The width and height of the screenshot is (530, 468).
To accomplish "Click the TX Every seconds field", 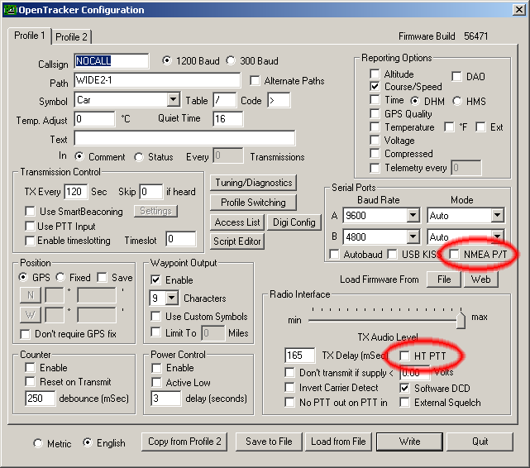I will pyautogui.click(x=76, y=192).
